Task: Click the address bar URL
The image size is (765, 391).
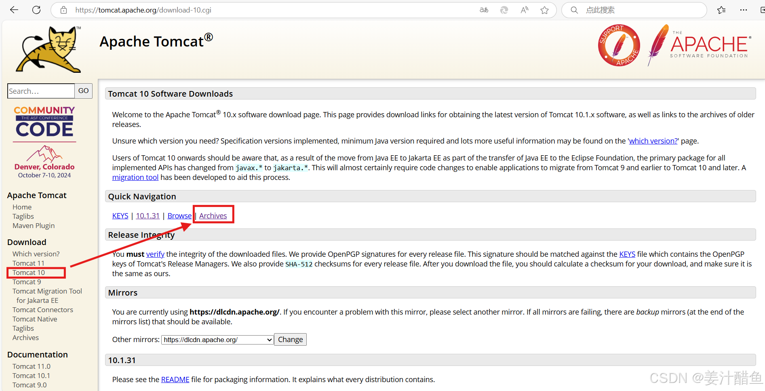Action: (x=143, y=10)
